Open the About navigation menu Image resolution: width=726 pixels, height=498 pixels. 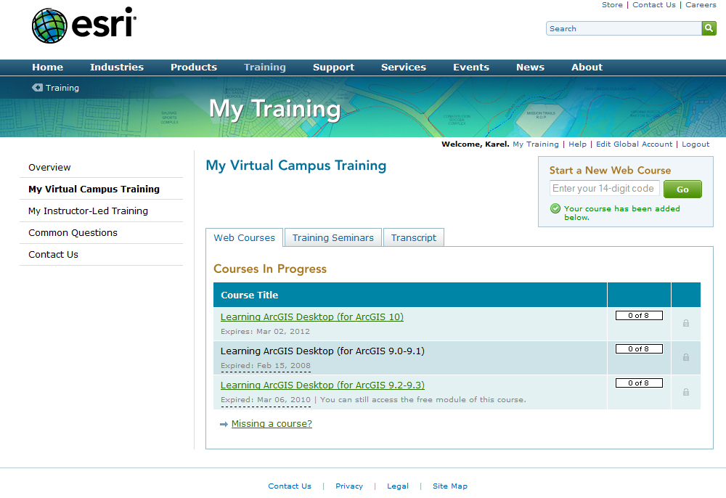coord(587,67)
